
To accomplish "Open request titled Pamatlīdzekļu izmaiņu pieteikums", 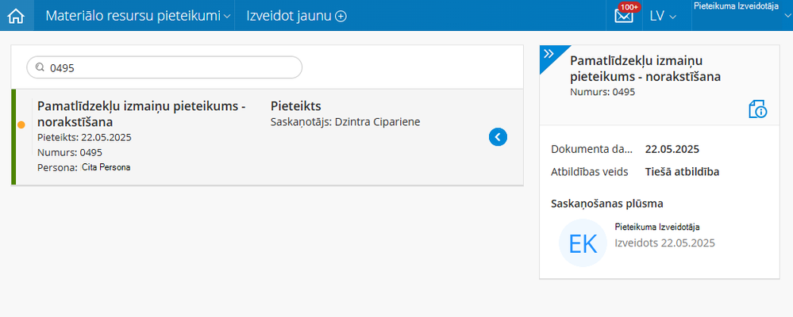I will pyautogui.click(x=141, y=114).
